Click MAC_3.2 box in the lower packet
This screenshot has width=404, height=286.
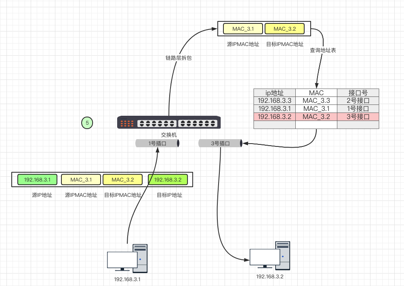[123, 180]
